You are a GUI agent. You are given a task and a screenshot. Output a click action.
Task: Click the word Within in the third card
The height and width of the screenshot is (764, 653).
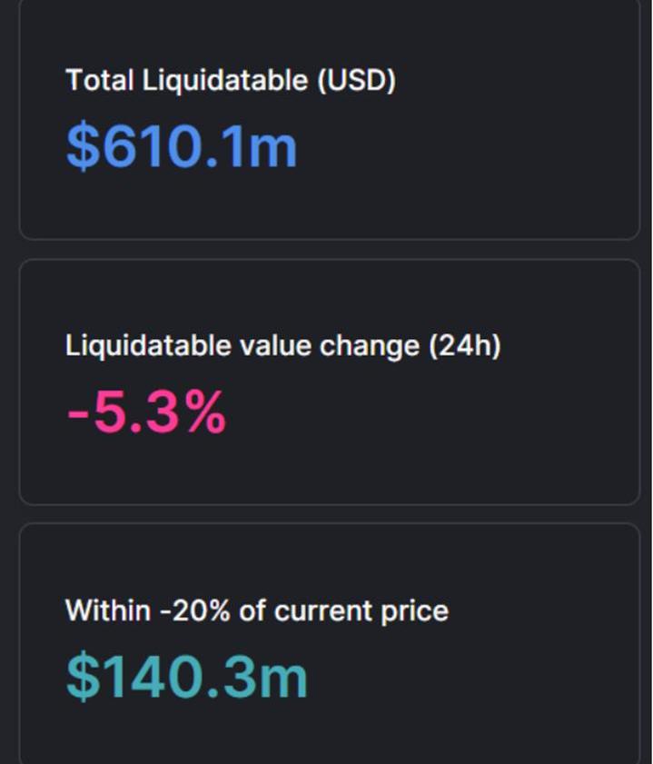click(x=108, y=610)
